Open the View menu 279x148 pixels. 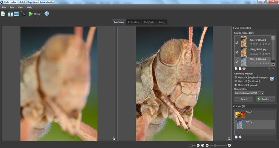(21, 7)
